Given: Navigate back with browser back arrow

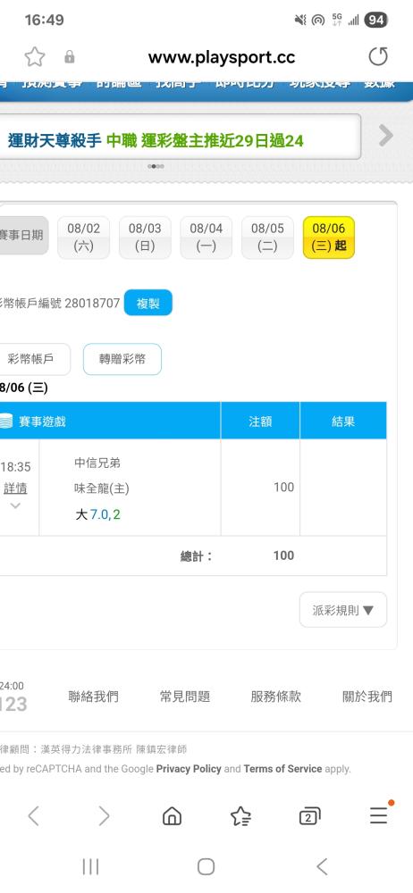Looking at the screenshot, I should click(34, 816).
